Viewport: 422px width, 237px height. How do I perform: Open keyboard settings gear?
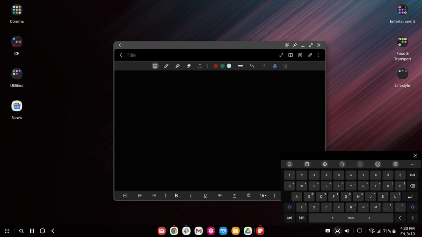(x=324, y=164)
